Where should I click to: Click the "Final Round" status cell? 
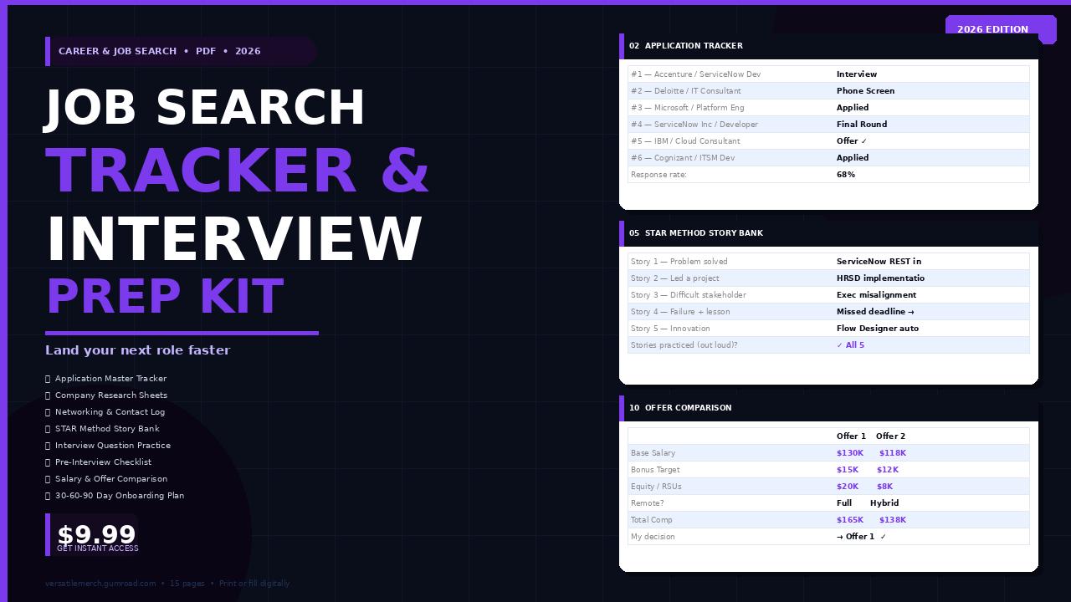(x=862, y=125)
